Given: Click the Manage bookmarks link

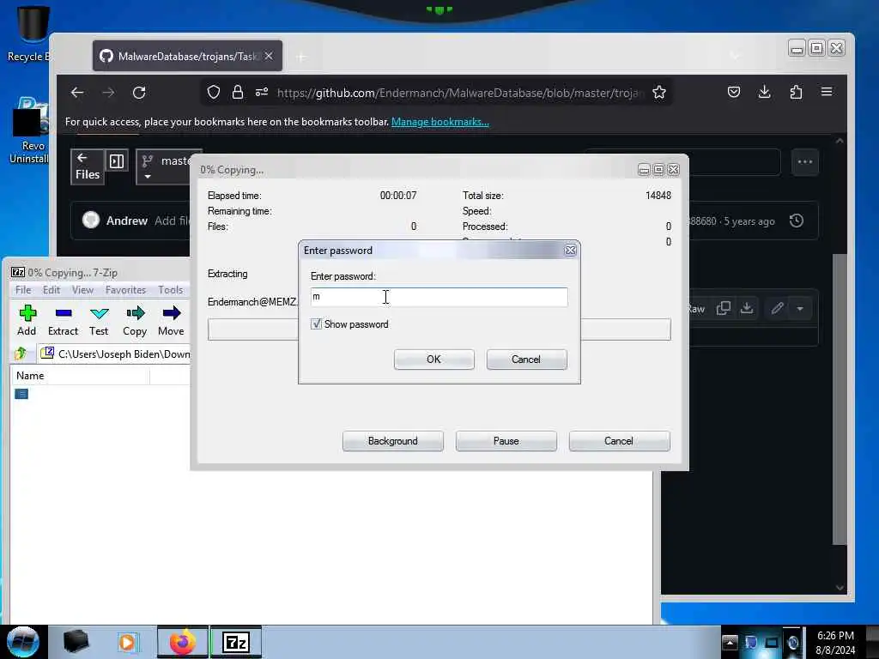Looking at the screenshot, I should (440, 122).
